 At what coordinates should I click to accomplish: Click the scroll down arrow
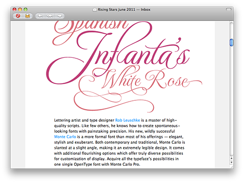tap(232, 162)
